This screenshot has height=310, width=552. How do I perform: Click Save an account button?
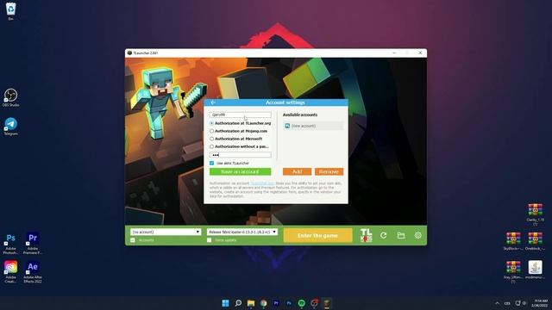tap(240, 171)
